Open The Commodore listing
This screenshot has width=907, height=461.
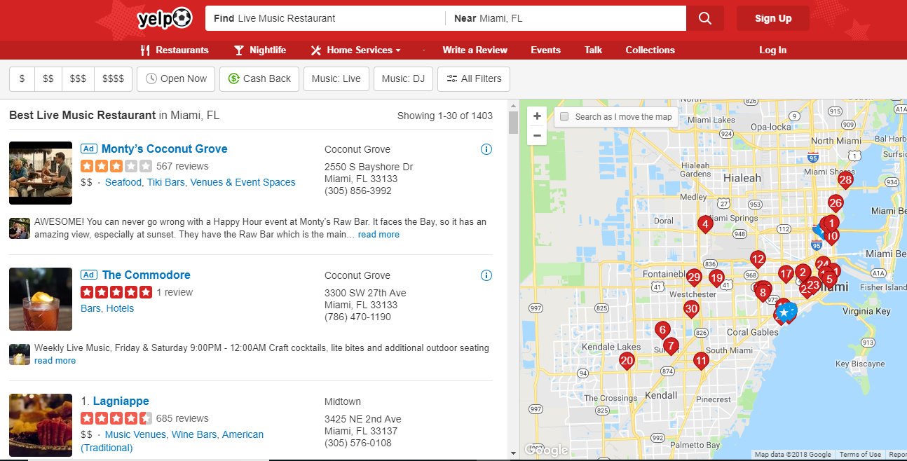coord(146,275)
